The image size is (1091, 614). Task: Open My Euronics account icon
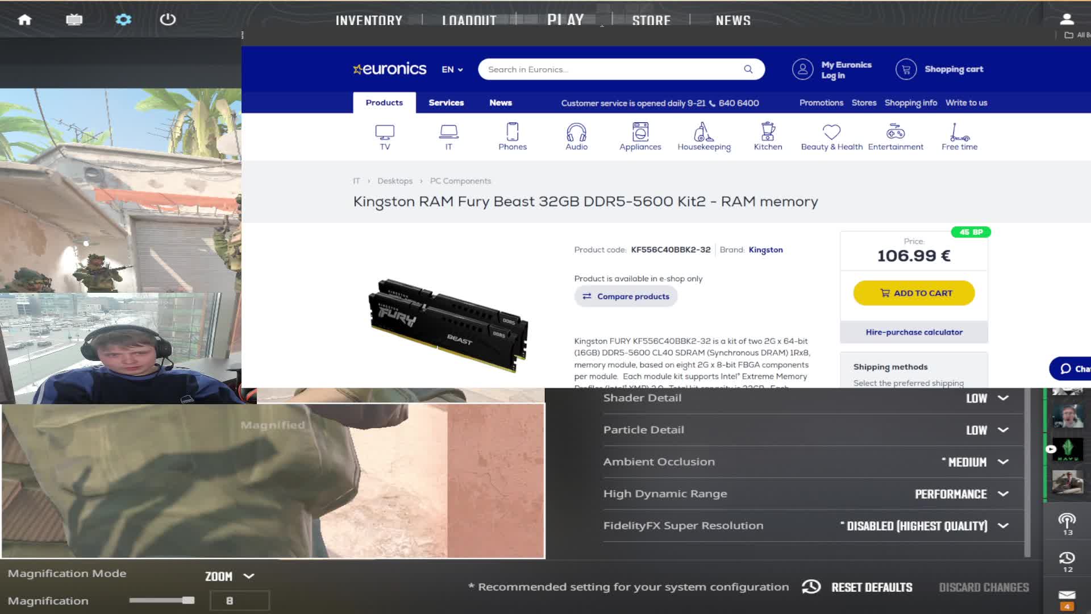pyautogui.click(x=803, y=69)
